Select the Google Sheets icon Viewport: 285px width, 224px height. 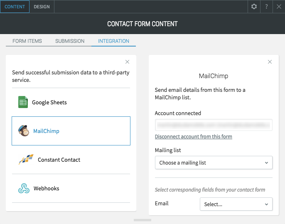[23, 102]
